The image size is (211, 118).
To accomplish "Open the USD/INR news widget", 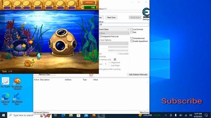I will coord(149,115).
